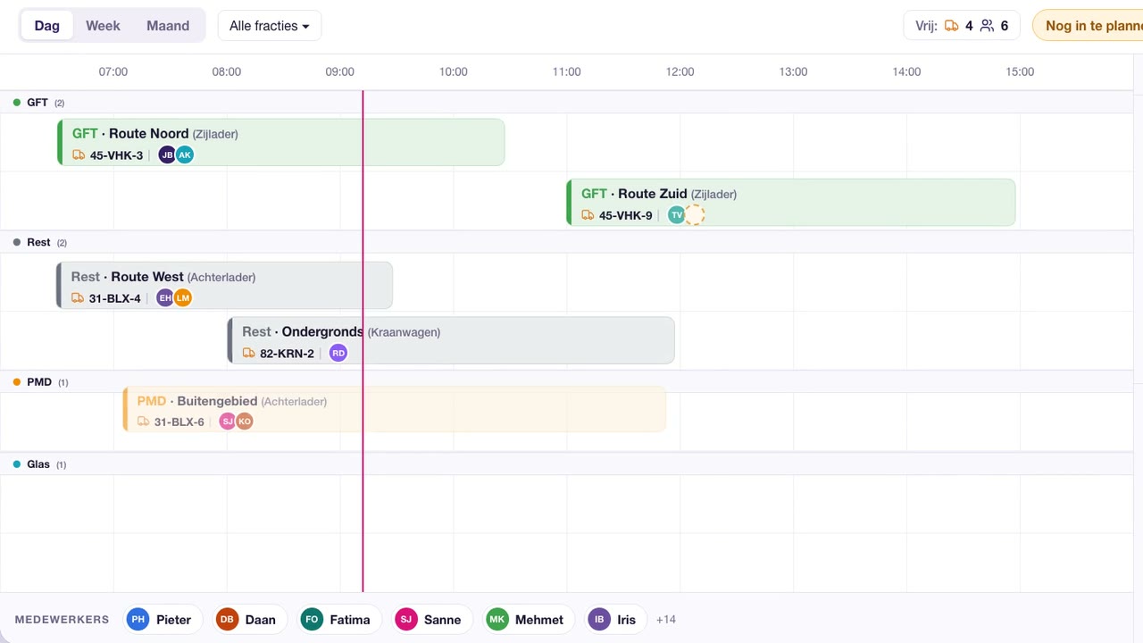Click the TV avatar on Route Zuid

pos(677,215)
